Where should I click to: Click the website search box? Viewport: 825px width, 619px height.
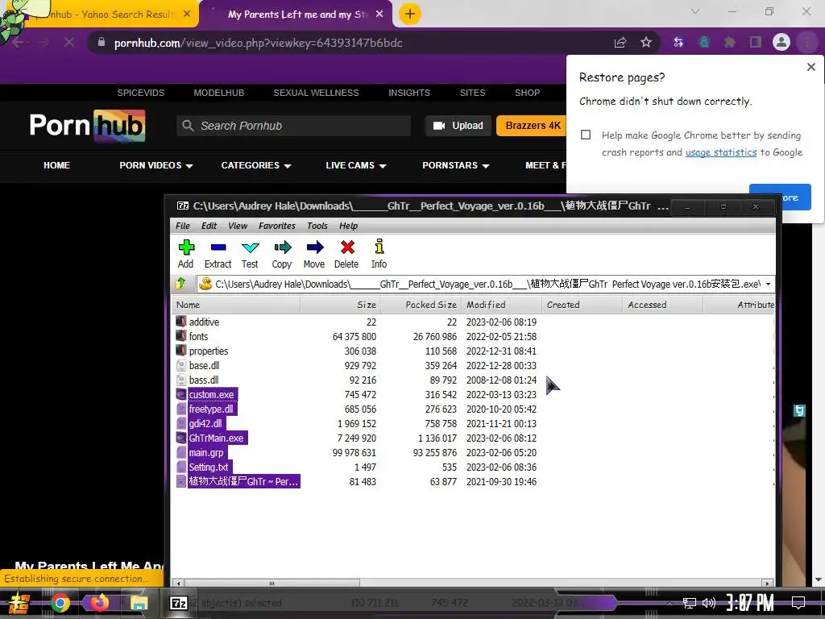click(x=293, y=126)
